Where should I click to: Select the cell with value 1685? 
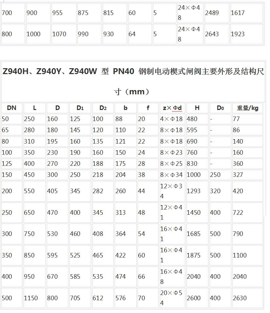[x=197, y=234]
